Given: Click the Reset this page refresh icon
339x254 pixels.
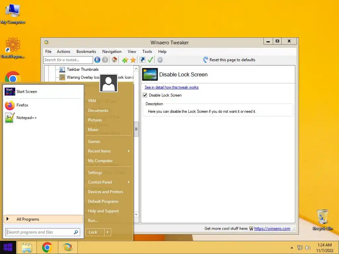Looking at the screenshot, I should pos(205,60).
